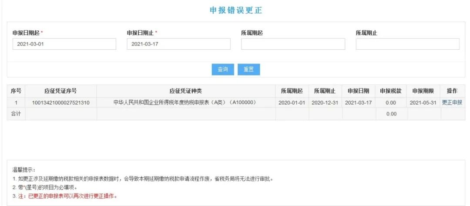The height and width of the screenshot is (206, 470).
Task: Click row number 1 in 序号 column
Action: pyautogui.click(x=16, y=103)
